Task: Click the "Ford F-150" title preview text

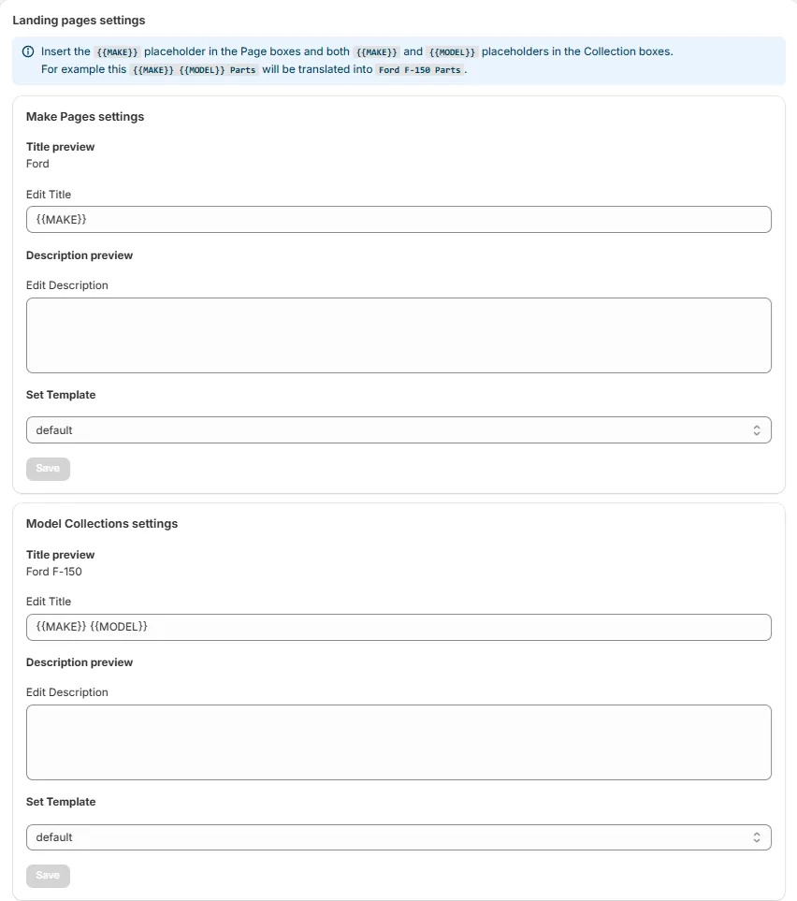Action: [54, 572]
